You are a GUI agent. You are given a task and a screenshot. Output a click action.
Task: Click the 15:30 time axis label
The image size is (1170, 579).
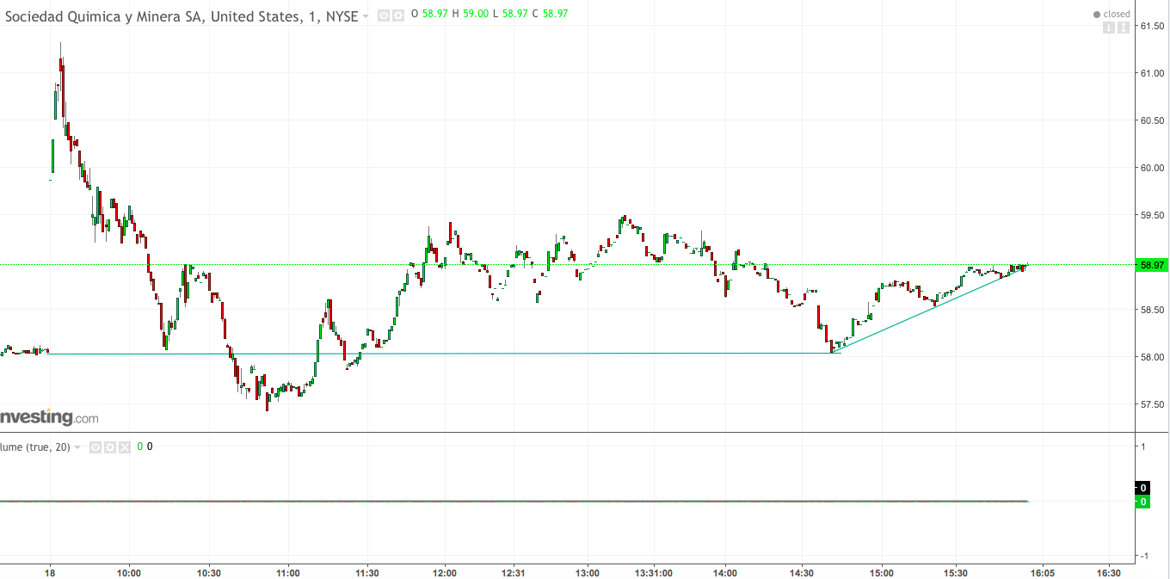click(956, 573)
